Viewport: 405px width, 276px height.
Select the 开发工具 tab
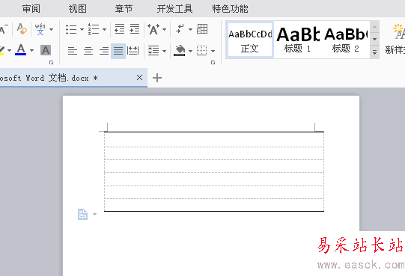175,9
